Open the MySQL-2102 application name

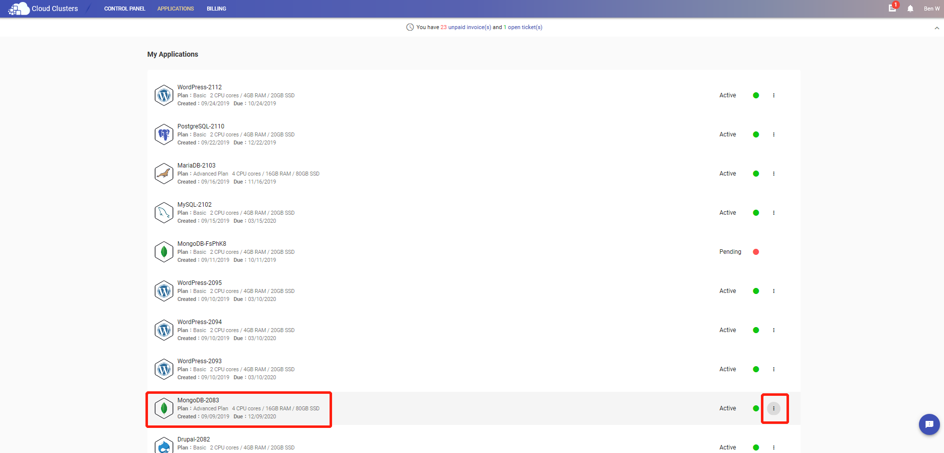click(x=194, y=205)
